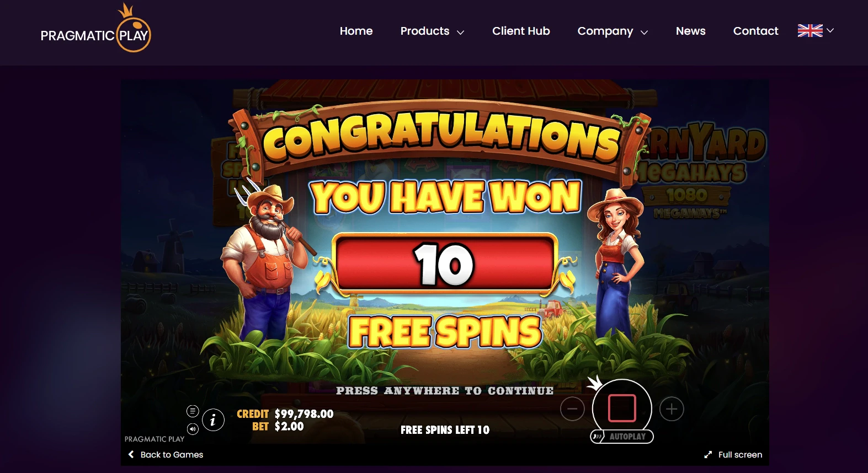Viewport: 868px width, 473px height.
Task: Open the game hamburger menu icon
Action: [193, 411]
